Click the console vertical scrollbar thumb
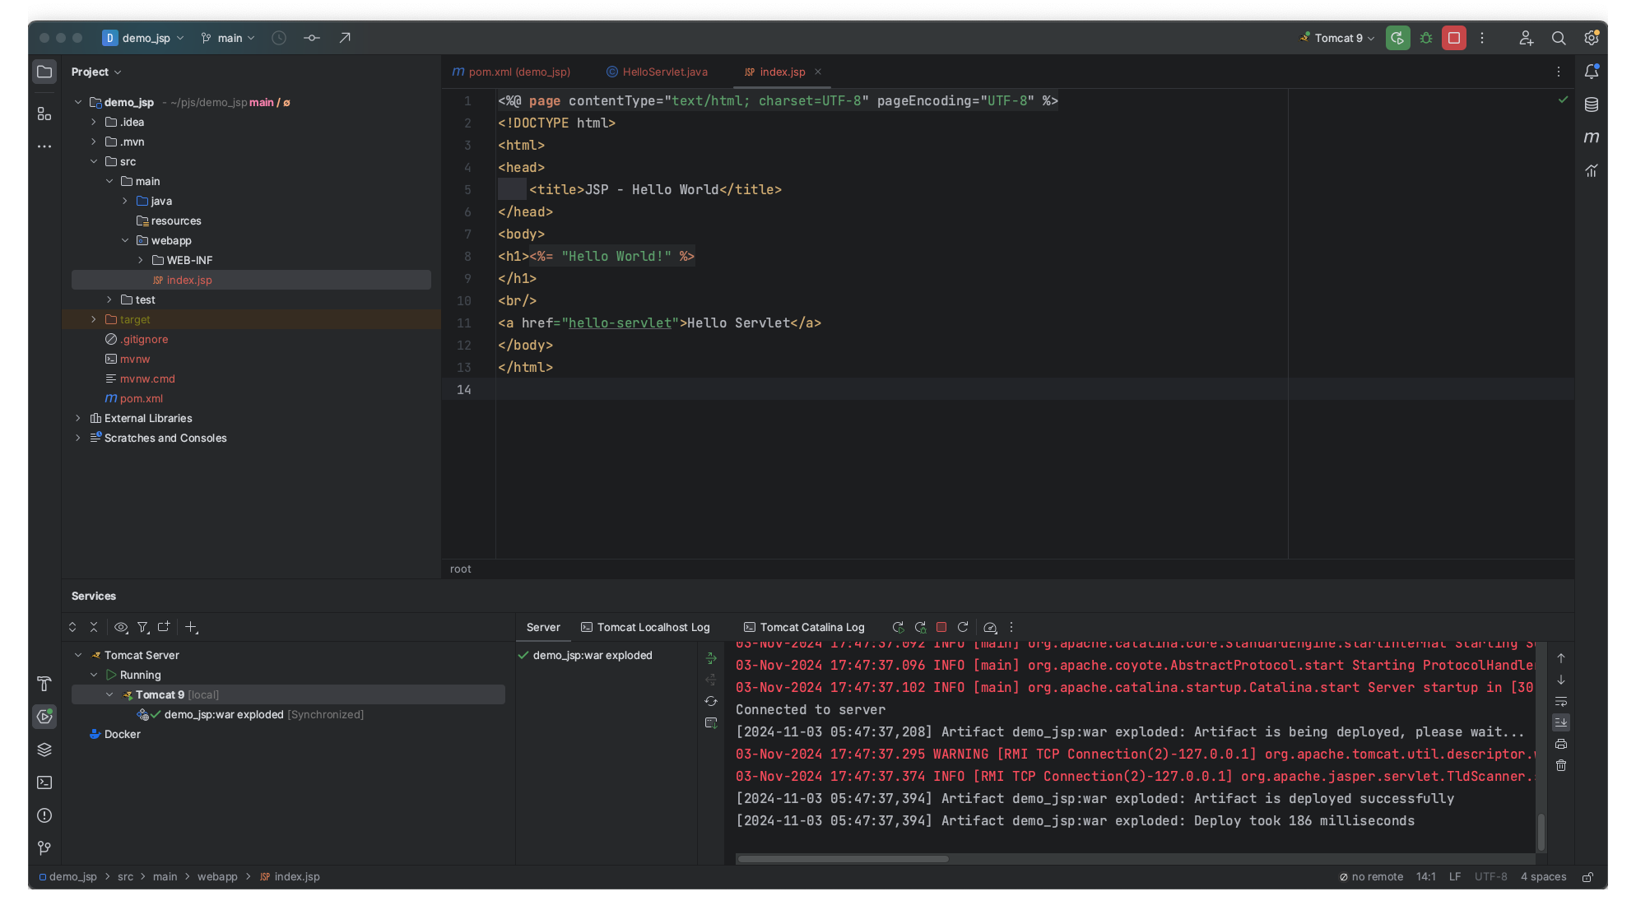Image resolution: width=1636 pixels, height=924 pixels. (x=1541, y=832)
